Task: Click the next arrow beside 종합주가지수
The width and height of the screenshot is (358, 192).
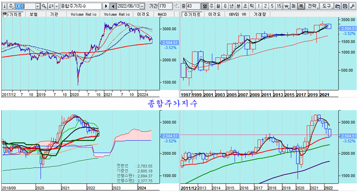Action: point(106,6)
